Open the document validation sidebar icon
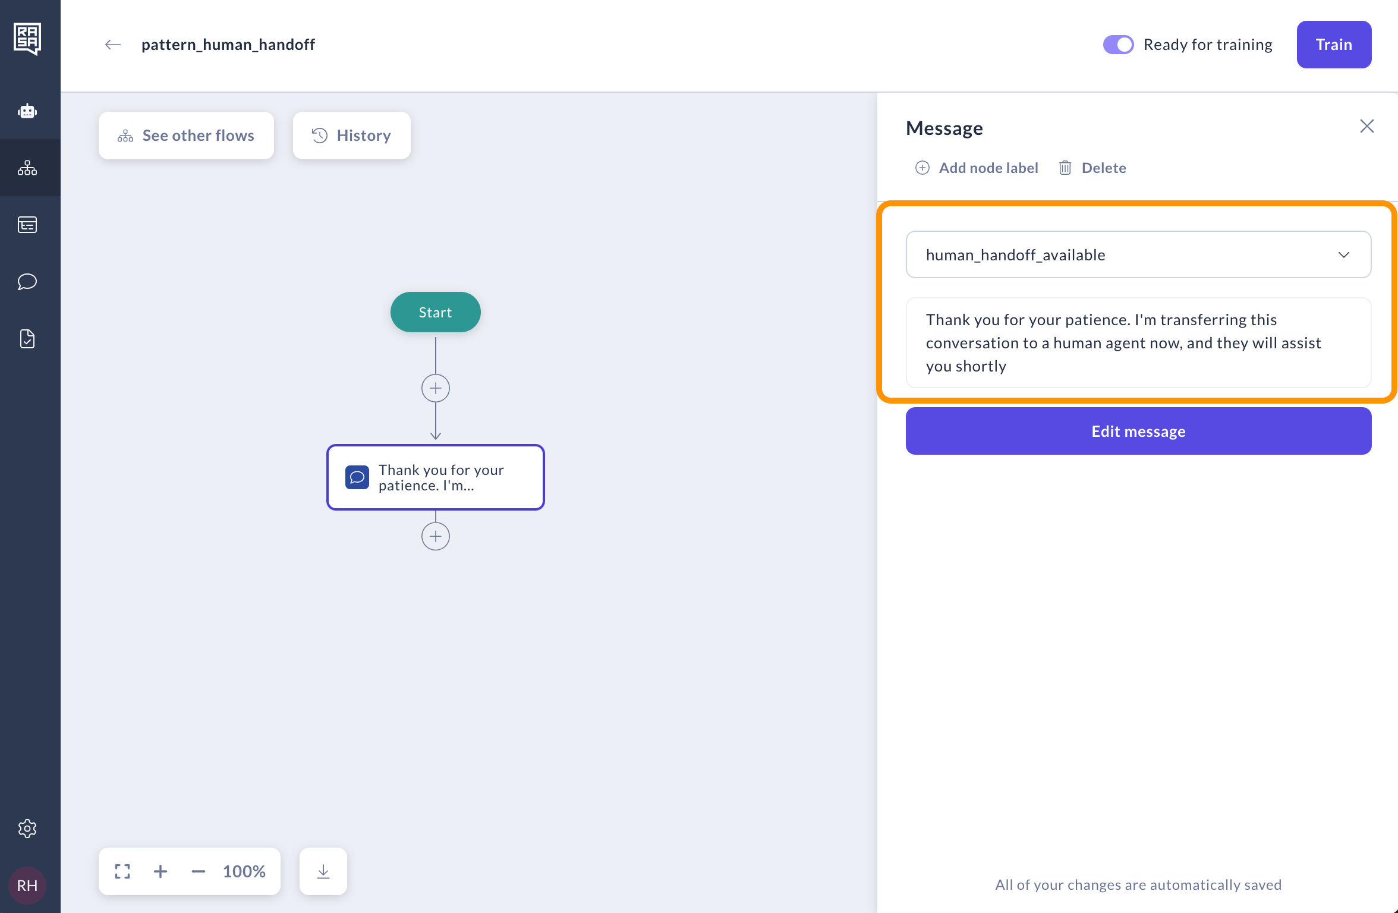The width and height of the screenshot is (1398, 913). pyautogui.click(x=28, y=339)
